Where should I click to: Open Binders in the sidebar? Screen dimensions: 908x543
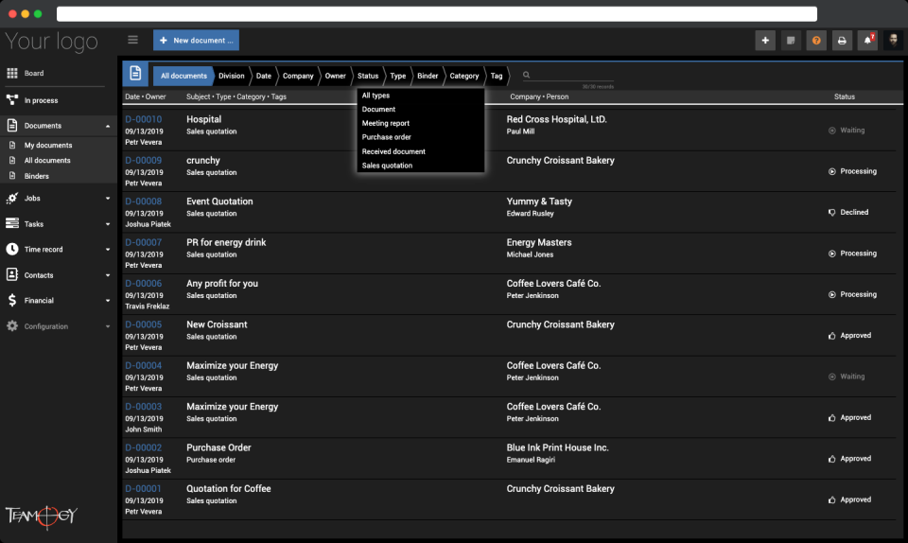37,176
